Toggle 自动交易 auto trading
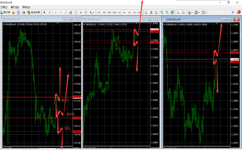The width and height of the screenshot is (242, 150). point(34,12)
